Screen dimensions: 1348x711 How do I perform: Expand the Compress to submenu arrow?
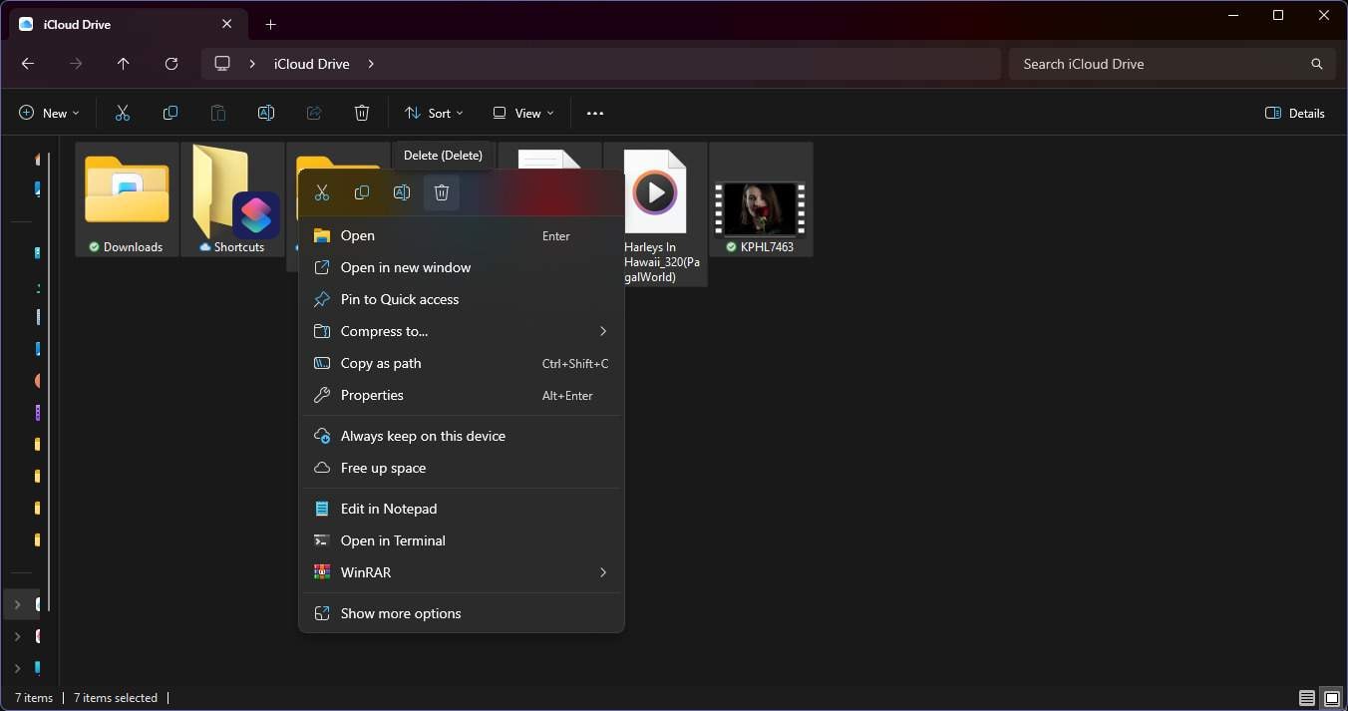point(603,331)
